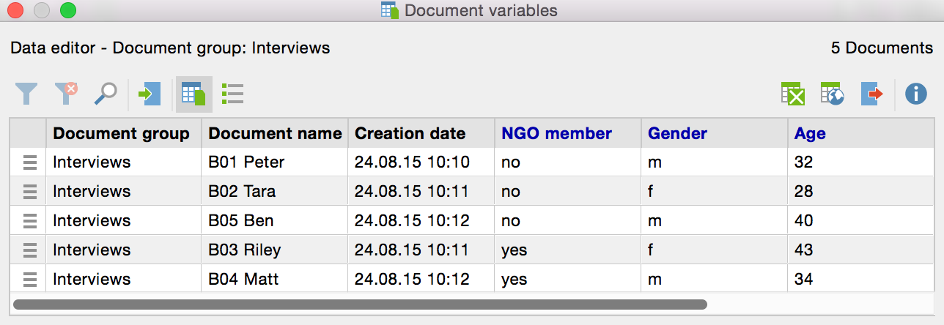Click the reset filter icon
The width and height of the screenshot is (944, 325).
tap(66, 94)
